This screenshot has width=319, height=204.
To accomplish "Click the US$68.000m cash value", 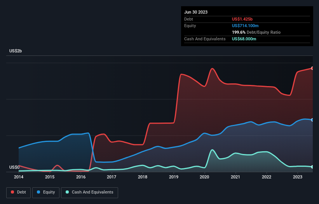I will (x=244, y=39).
